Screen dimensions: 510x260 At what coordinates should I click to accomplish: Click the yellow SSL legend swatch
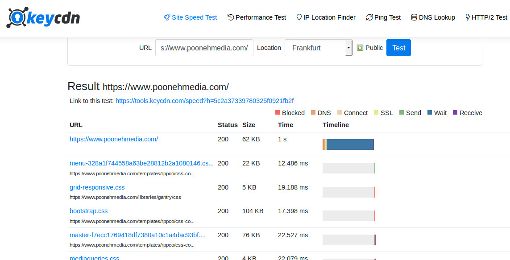point(376,112)
